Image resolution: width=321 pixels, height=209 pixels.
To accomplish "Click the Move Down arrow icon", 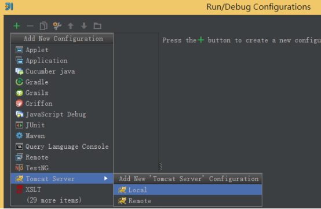I will click(x=84, y=26).
